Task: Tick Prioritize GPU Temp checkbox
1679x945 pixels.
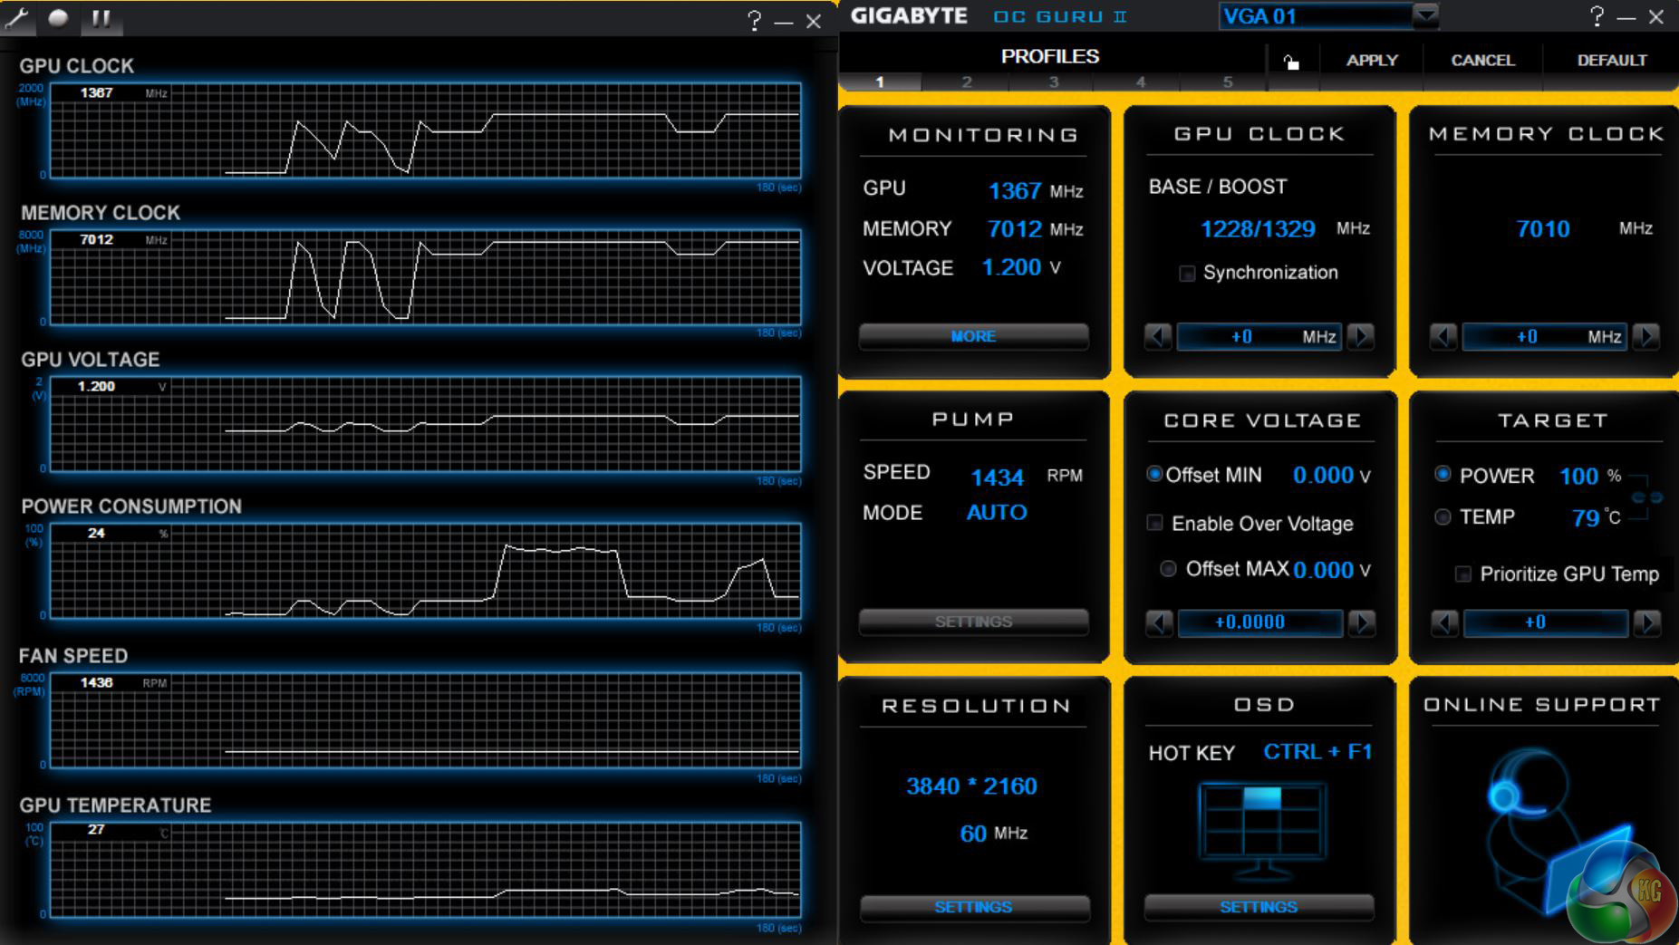Action: pos(1462,574)
